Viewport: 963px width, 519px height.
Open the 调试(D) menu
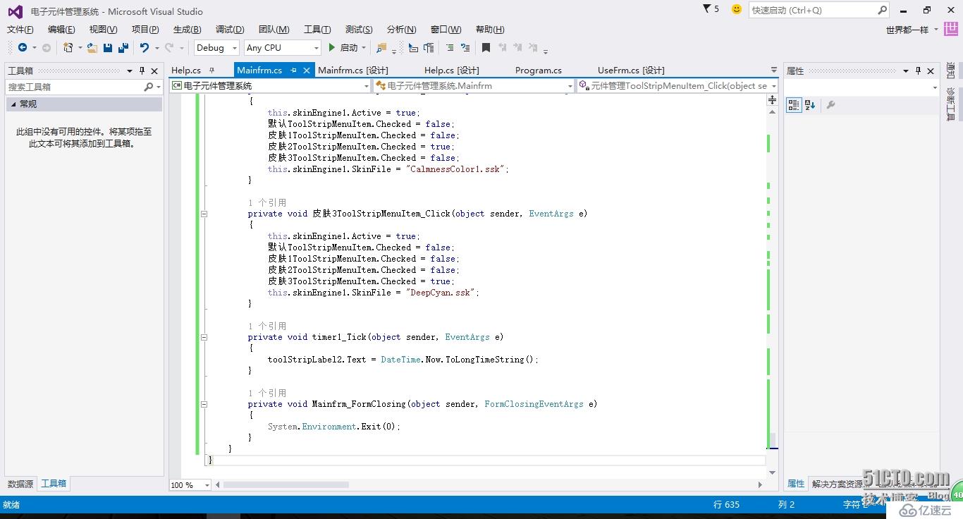pos(230,30)
